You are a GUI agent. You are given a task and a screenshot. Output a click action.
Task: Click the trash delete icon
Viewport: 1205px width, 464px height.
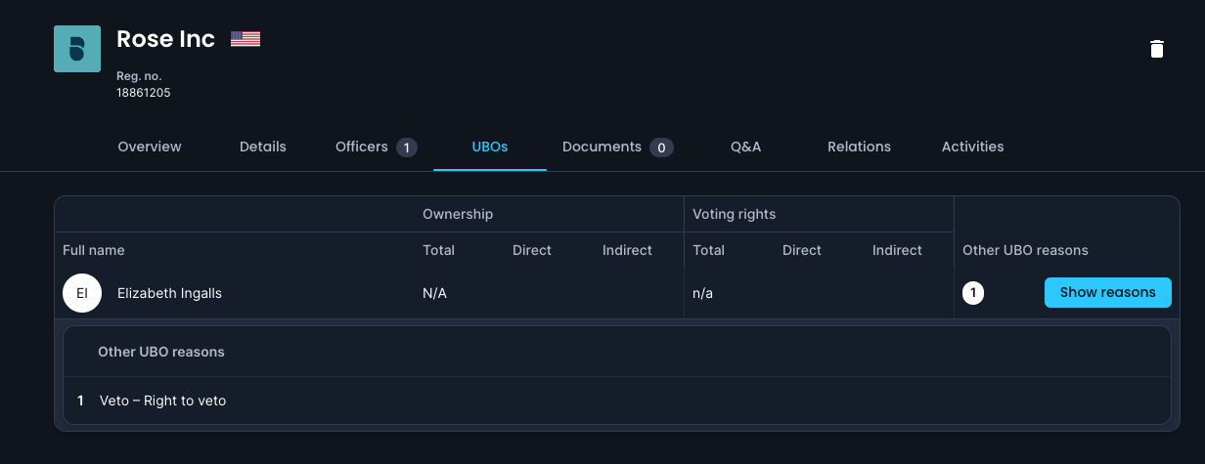click(x=1157, y=49)
